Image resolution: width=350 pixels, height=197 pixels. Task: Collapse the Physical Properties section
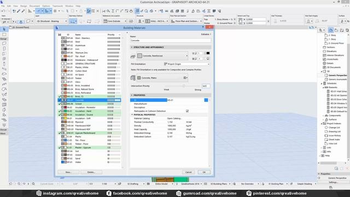click(132, 115)
